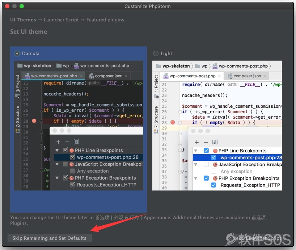Select the Light theme radio button
This screenshot has width=296, height=250.
[156, 54]
